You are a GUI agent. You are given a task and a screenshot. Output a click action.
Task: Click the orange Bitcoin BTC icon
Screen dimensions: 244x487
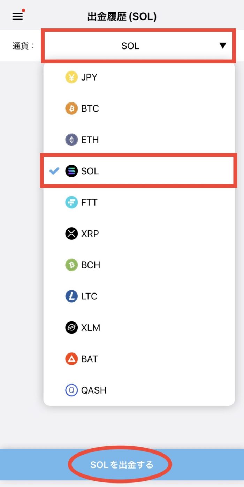point(71,109)
